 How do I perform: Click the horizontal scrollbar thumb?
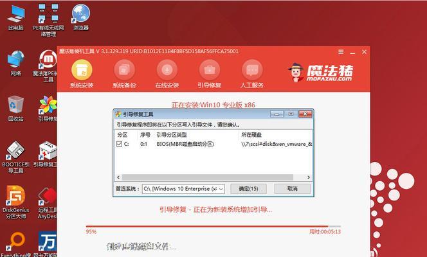pos(208,177)
